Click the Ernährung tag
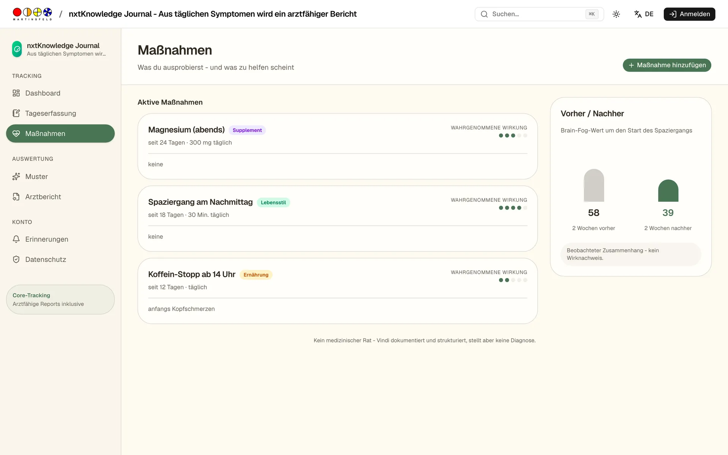This screenshot has height=455, width=728. click(x=256, y=275)
